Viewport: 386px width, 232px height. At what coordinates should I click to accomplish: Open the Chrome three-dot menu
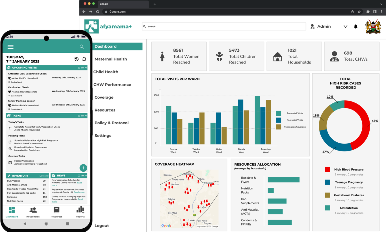pyautogui.click(x=381, y=12)
